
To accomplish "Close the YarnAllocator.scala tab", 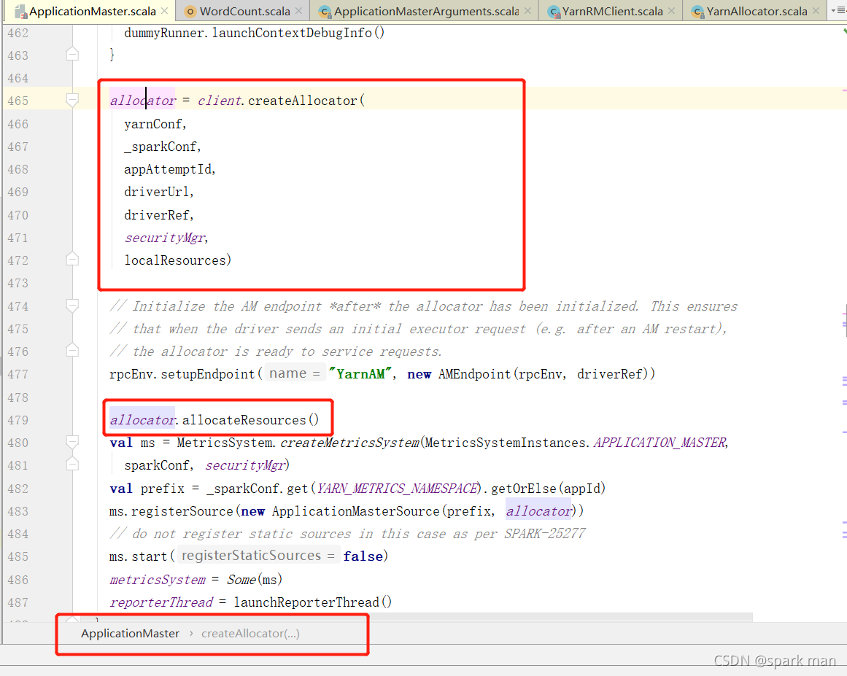I will click(x=816, y=11).
